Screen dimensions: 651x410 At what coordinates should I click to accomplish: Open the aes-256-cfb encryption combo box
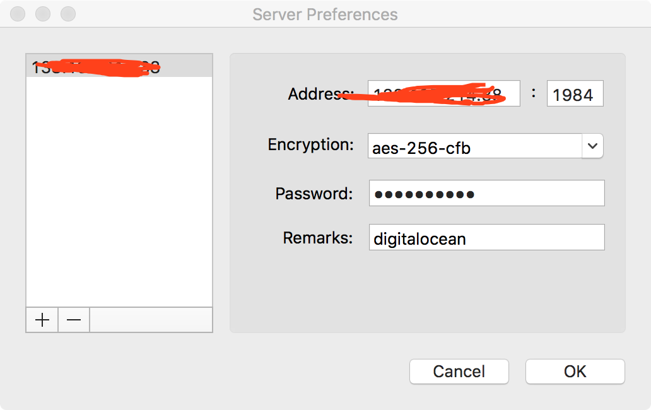tap(485, 146)
